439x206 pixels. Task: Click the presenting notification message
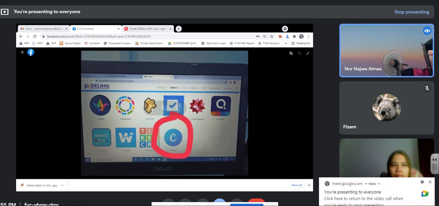363,198
